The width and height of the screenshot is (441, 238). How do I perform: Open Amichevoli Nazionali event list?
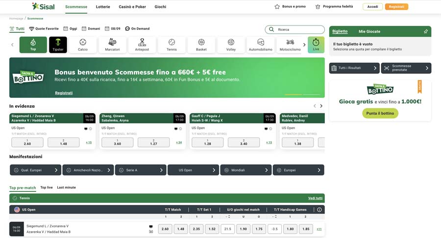click(88, 170)
